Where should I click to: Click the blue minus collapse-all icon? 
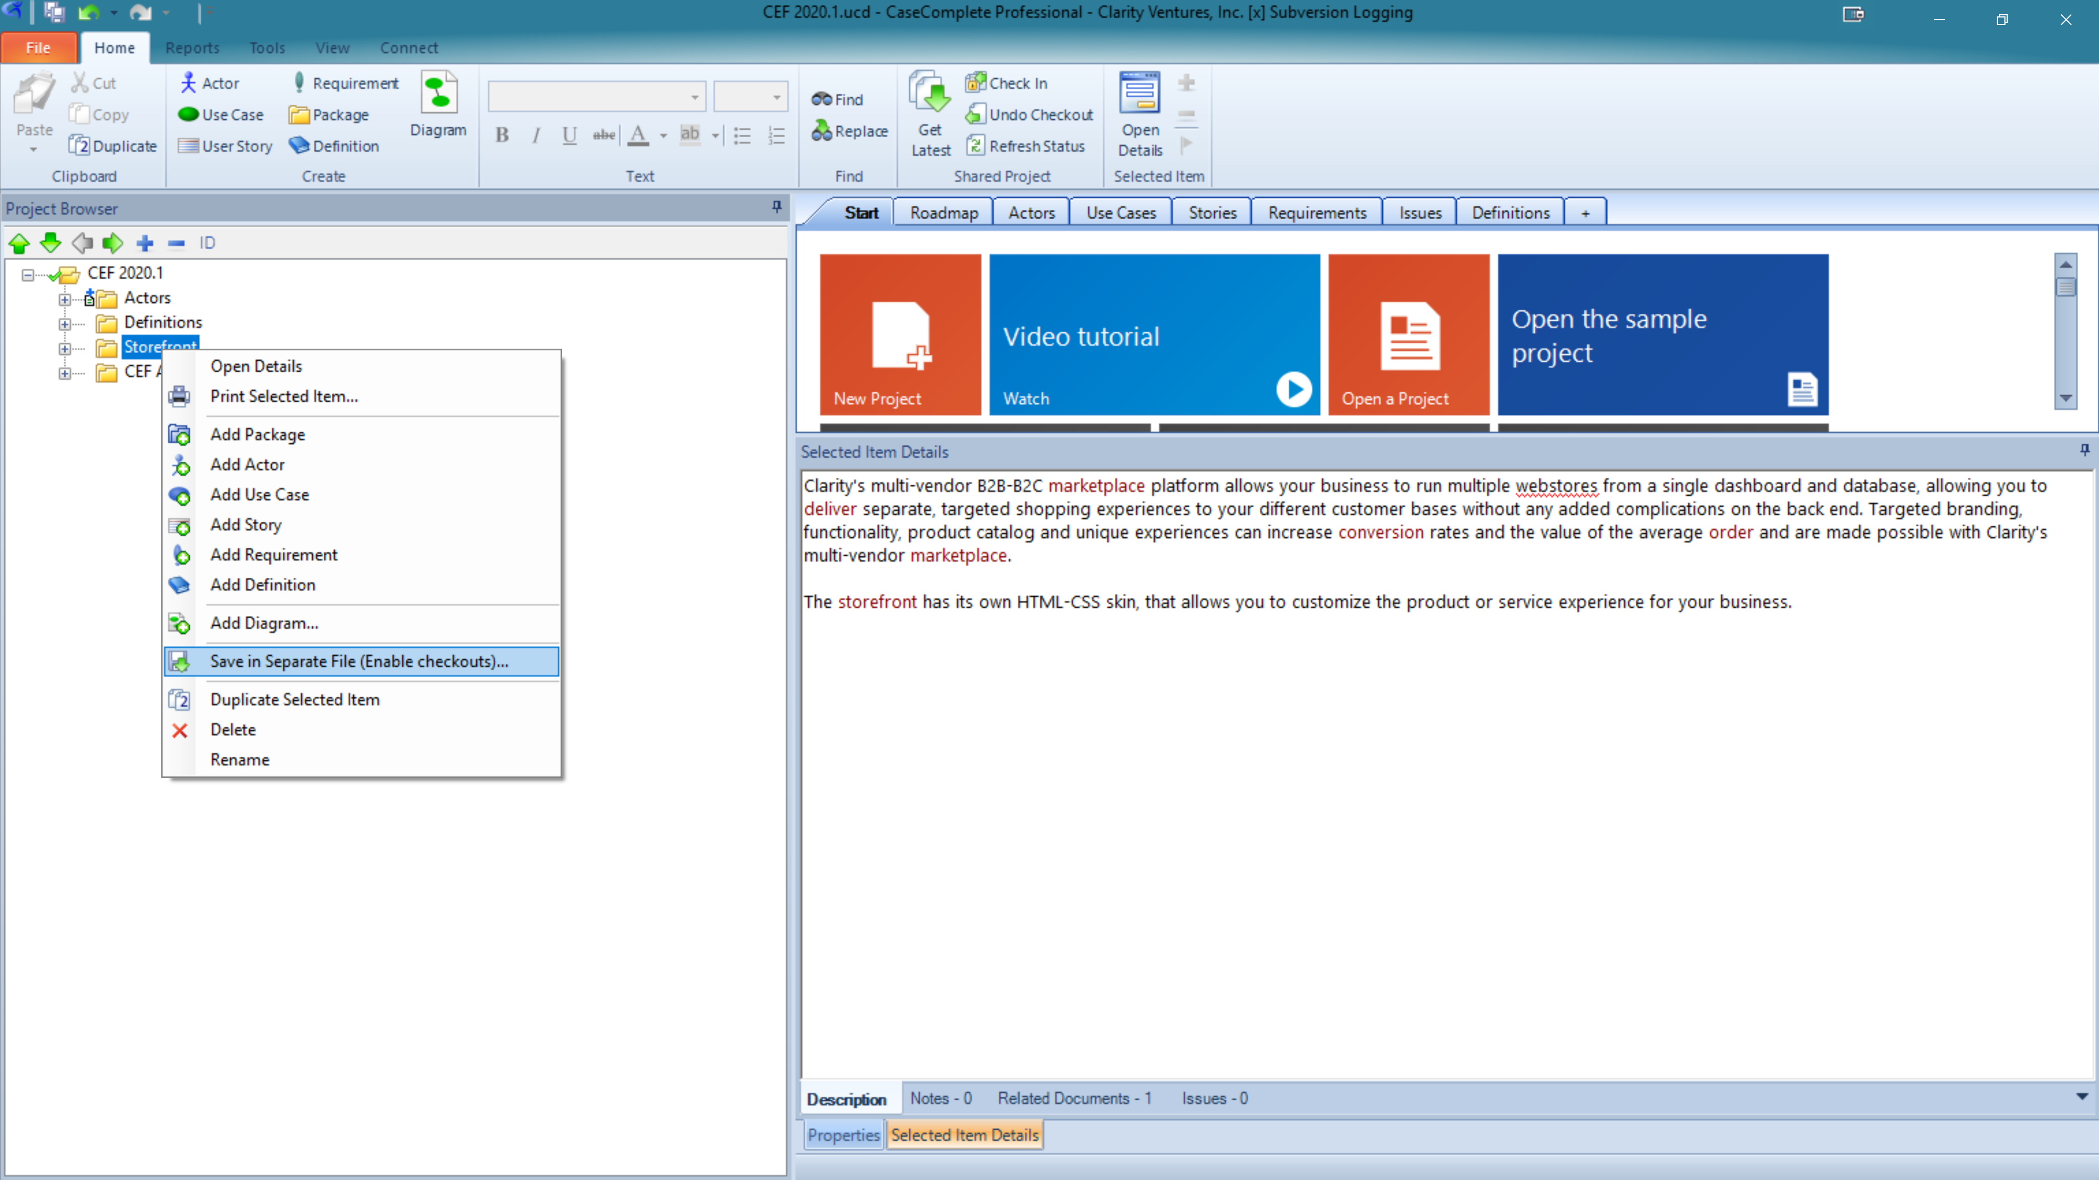click(176, 243)
